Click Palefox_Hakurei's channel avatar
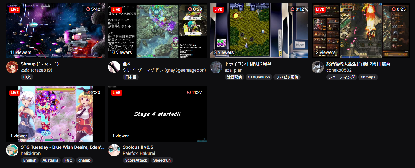Viewport: 415px width, 168px height. [114, 150]
